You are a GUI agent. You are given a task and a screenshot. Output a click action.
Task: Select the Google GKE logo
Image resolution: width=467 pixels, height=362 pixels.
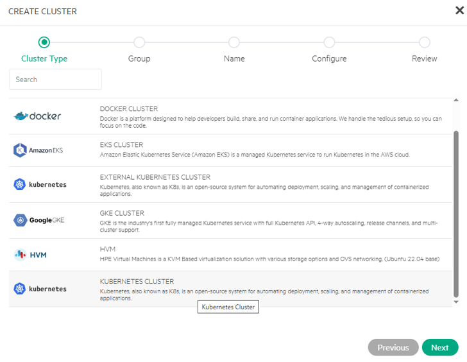[x=38, y=220]
